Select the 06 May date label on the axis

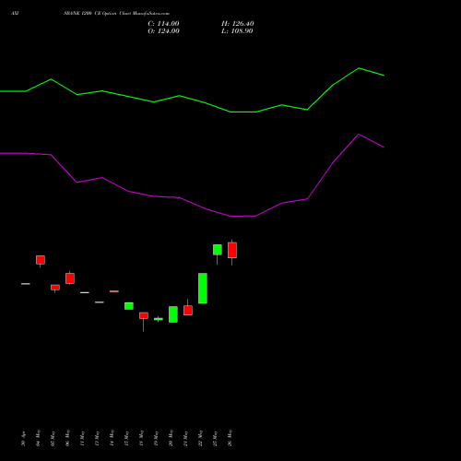[67, 438]
